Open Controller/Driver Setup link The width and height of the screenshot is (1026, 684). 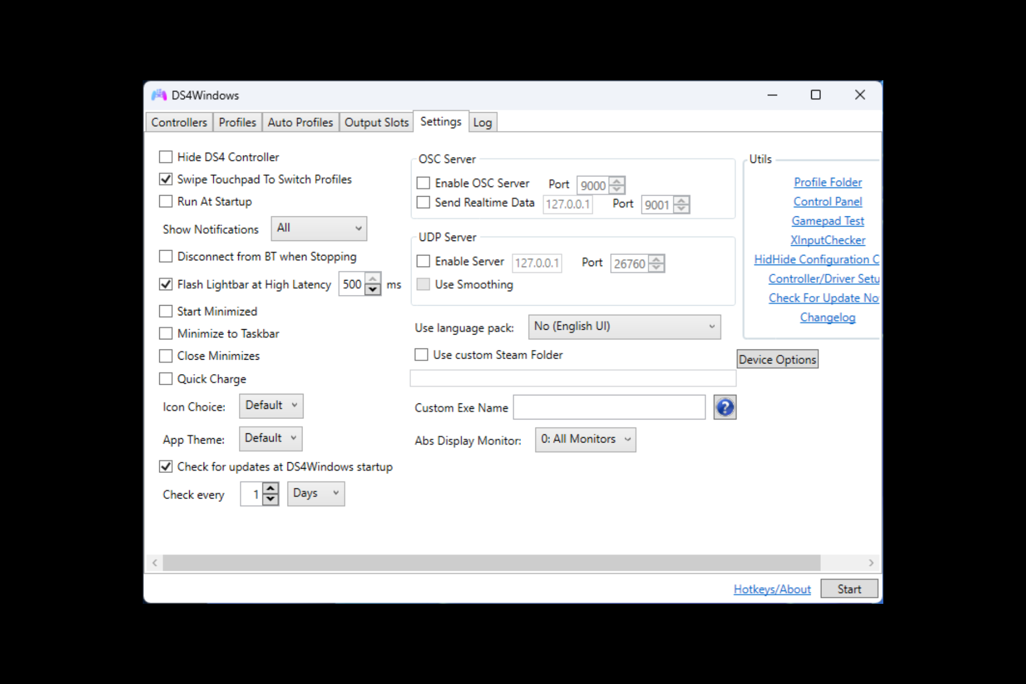click(x=823, y=278)
